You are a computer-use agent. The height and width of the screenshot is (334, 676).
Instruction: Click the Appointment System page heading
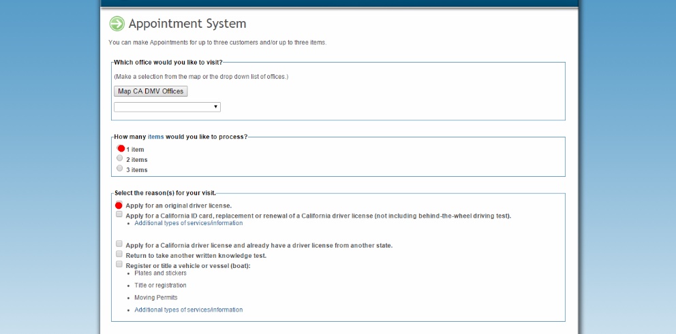point(187,24)
